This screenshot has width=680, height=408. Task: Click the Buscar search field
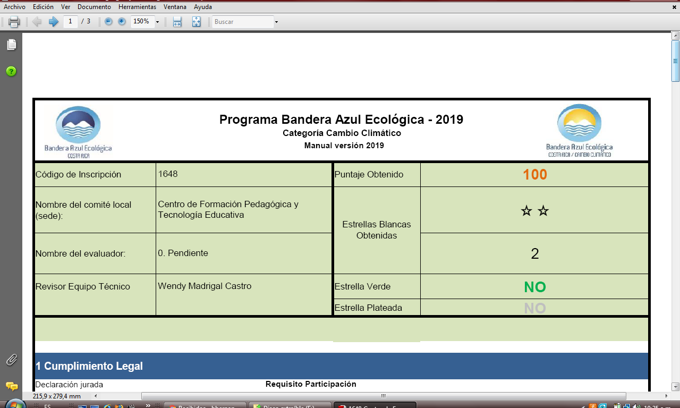242,22
